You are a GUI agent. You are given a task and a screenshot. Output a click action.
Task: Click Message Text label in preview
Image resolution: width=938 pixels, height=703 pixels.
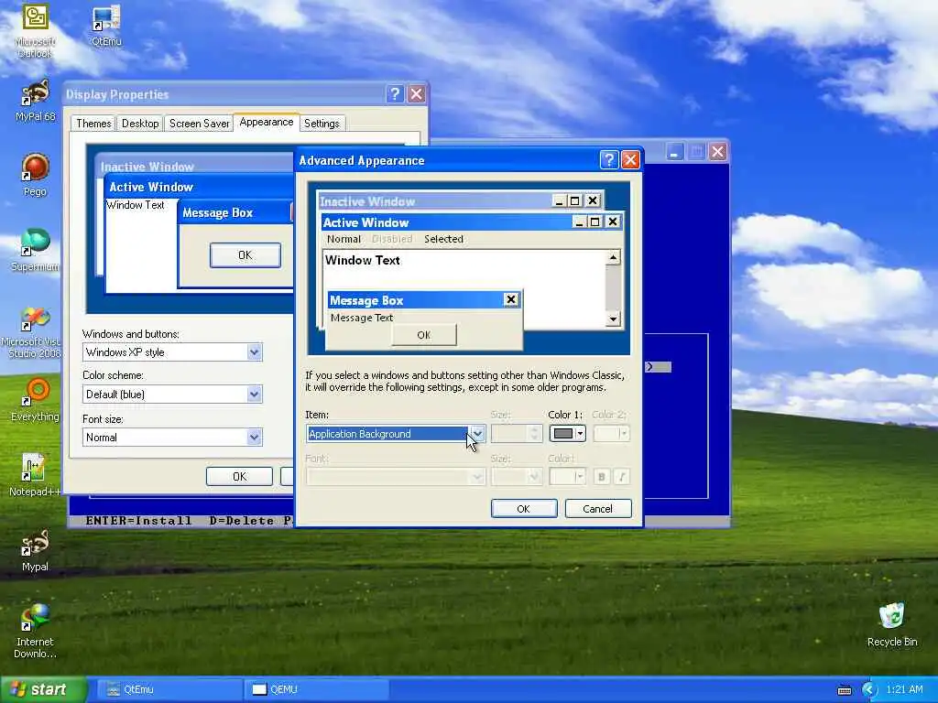[x=361, y=318]
